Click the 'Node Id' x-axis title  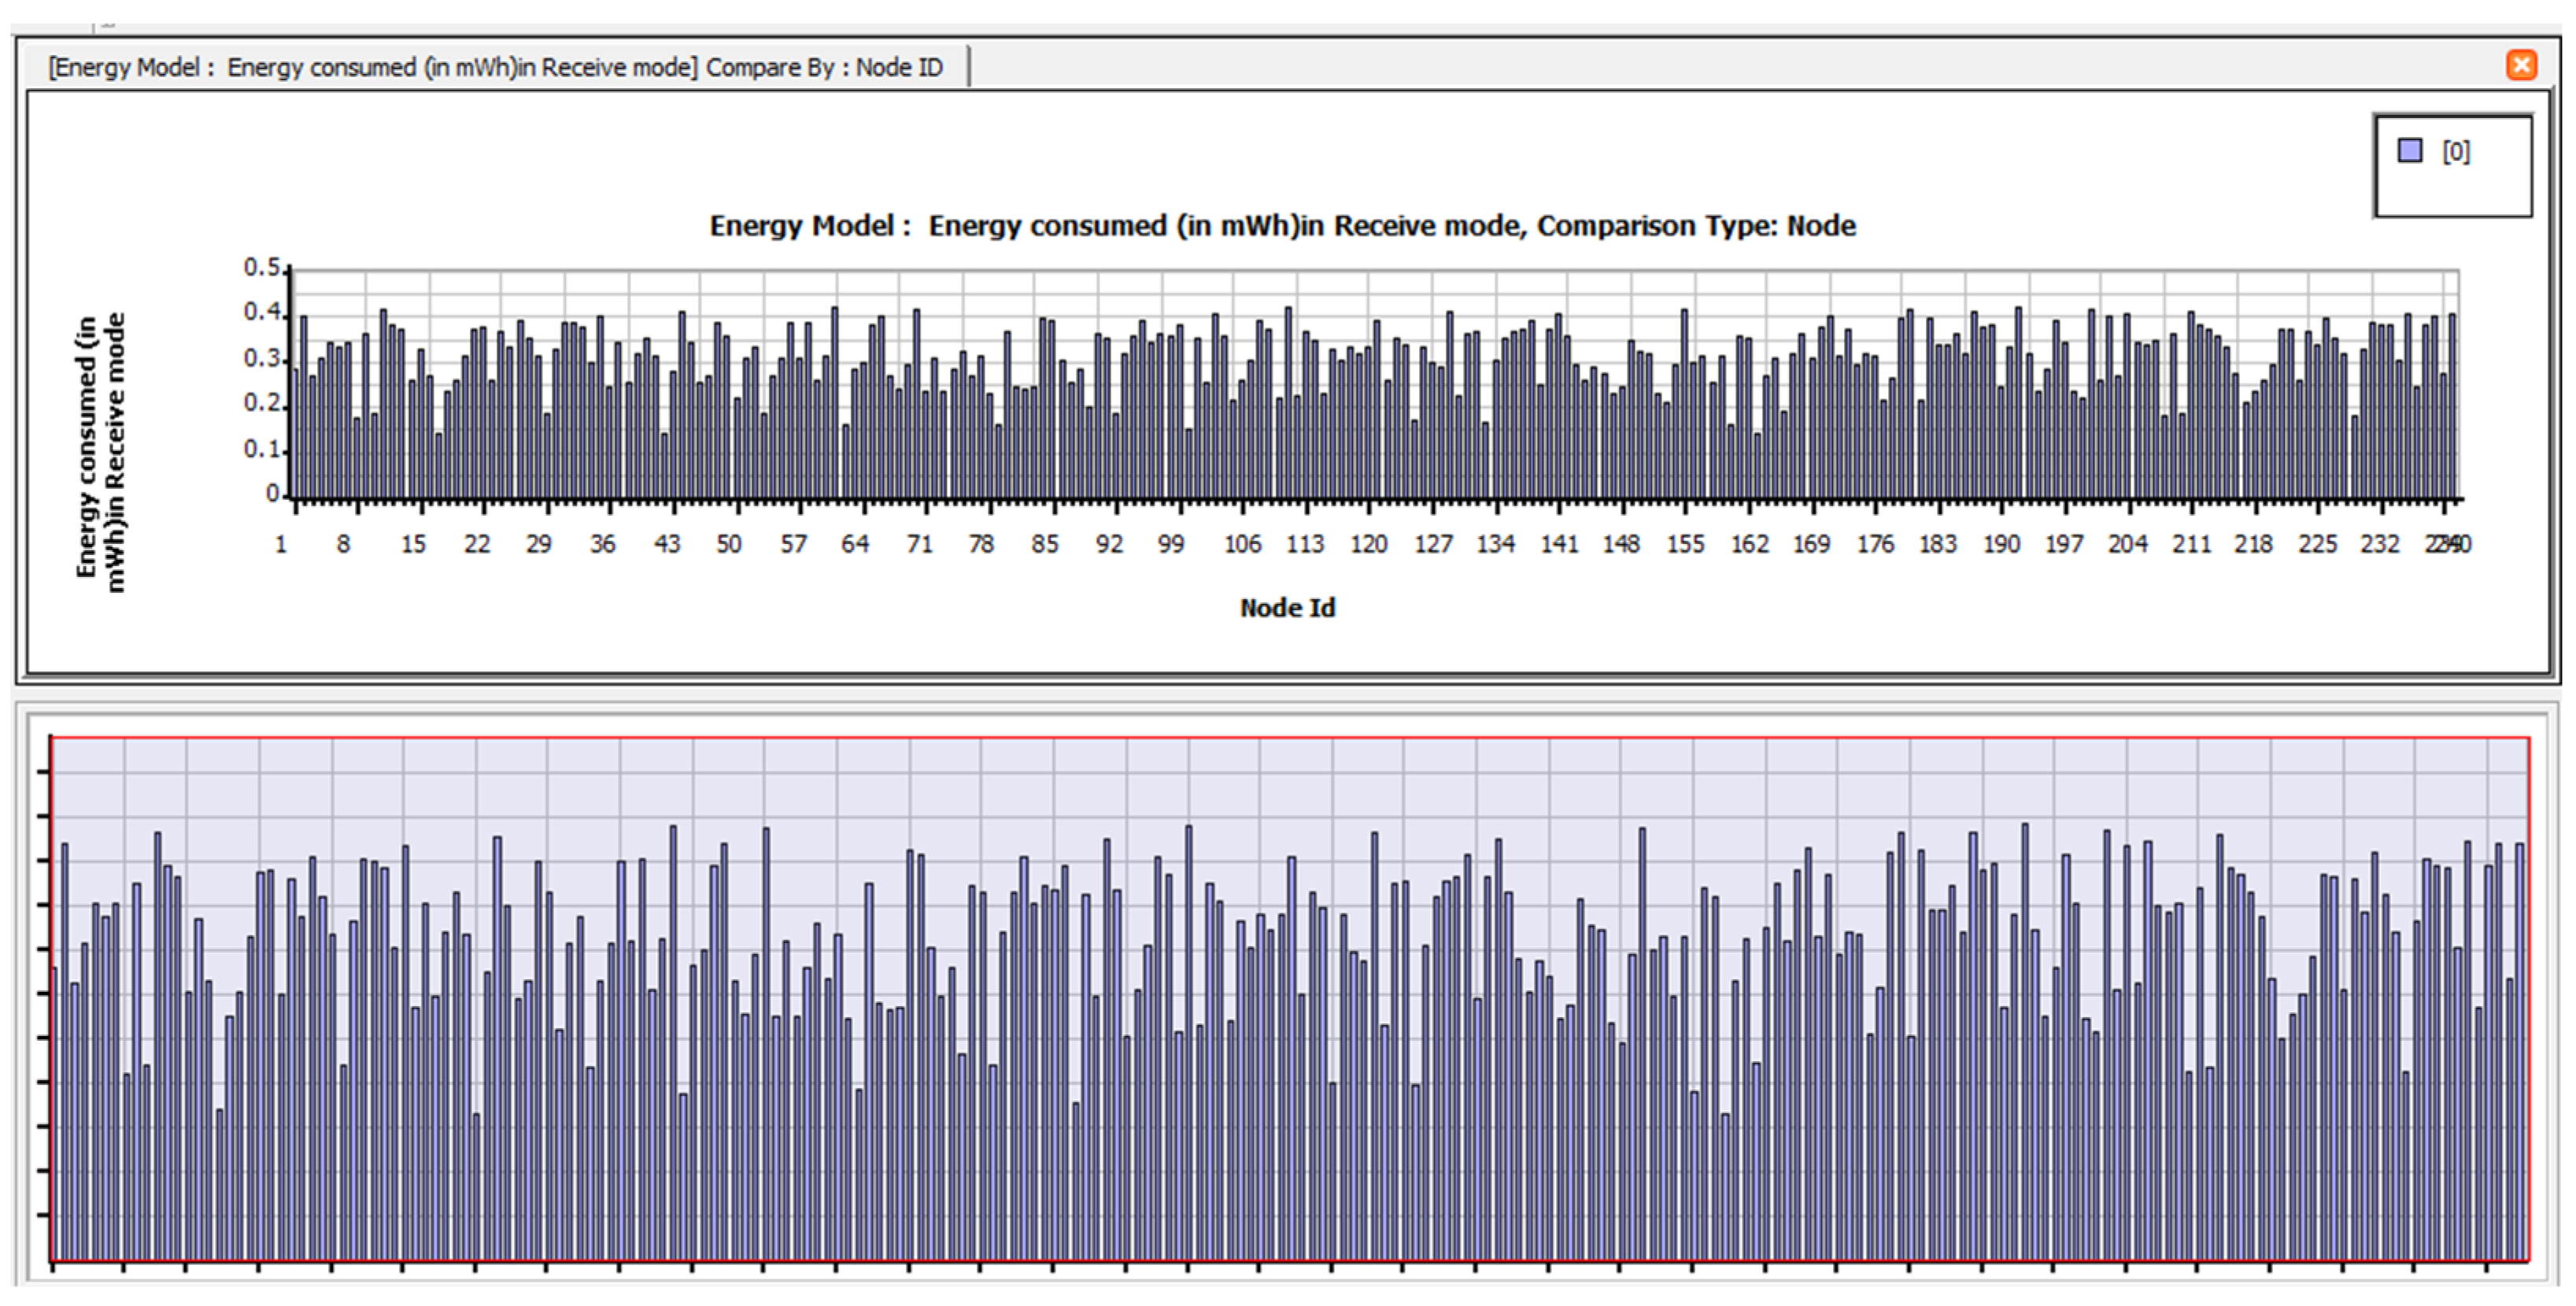(1287, 608)
